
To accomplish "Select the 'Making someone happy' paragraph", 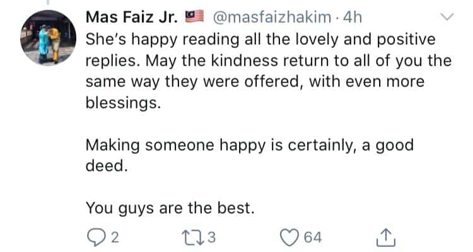I will pos(250,155).
